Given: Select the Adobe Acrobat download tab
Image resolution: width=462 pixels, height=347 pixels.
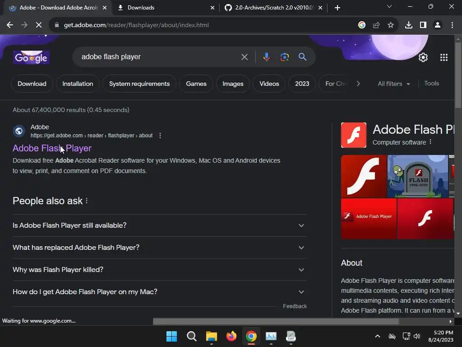Looking at the screenshot, I should (x=57, y=8).
